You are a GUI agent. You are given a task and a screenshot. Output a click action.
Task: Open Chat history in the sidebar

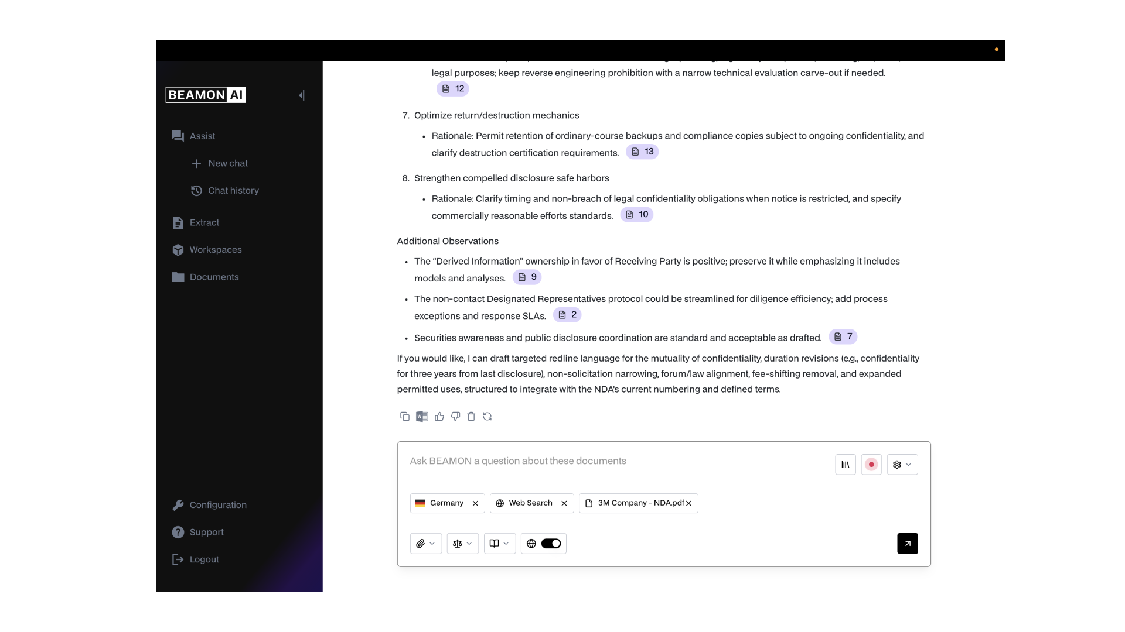[233, 191]
